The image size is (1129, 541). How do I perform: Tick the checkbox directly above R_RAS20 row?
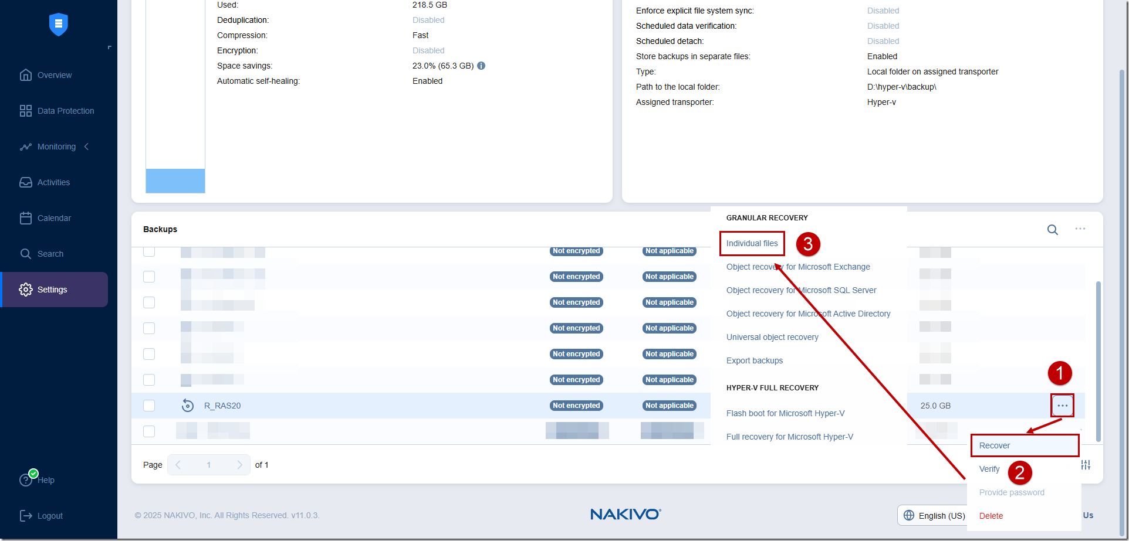tap(149, 380)
